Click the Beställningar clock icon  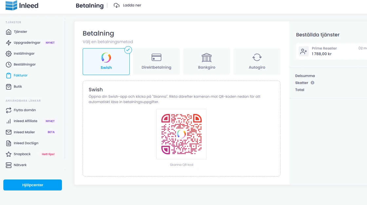(9, 65)
